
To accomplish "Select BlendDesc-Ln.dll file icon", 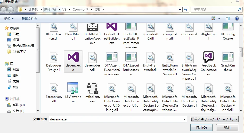I will pos(54,27).
